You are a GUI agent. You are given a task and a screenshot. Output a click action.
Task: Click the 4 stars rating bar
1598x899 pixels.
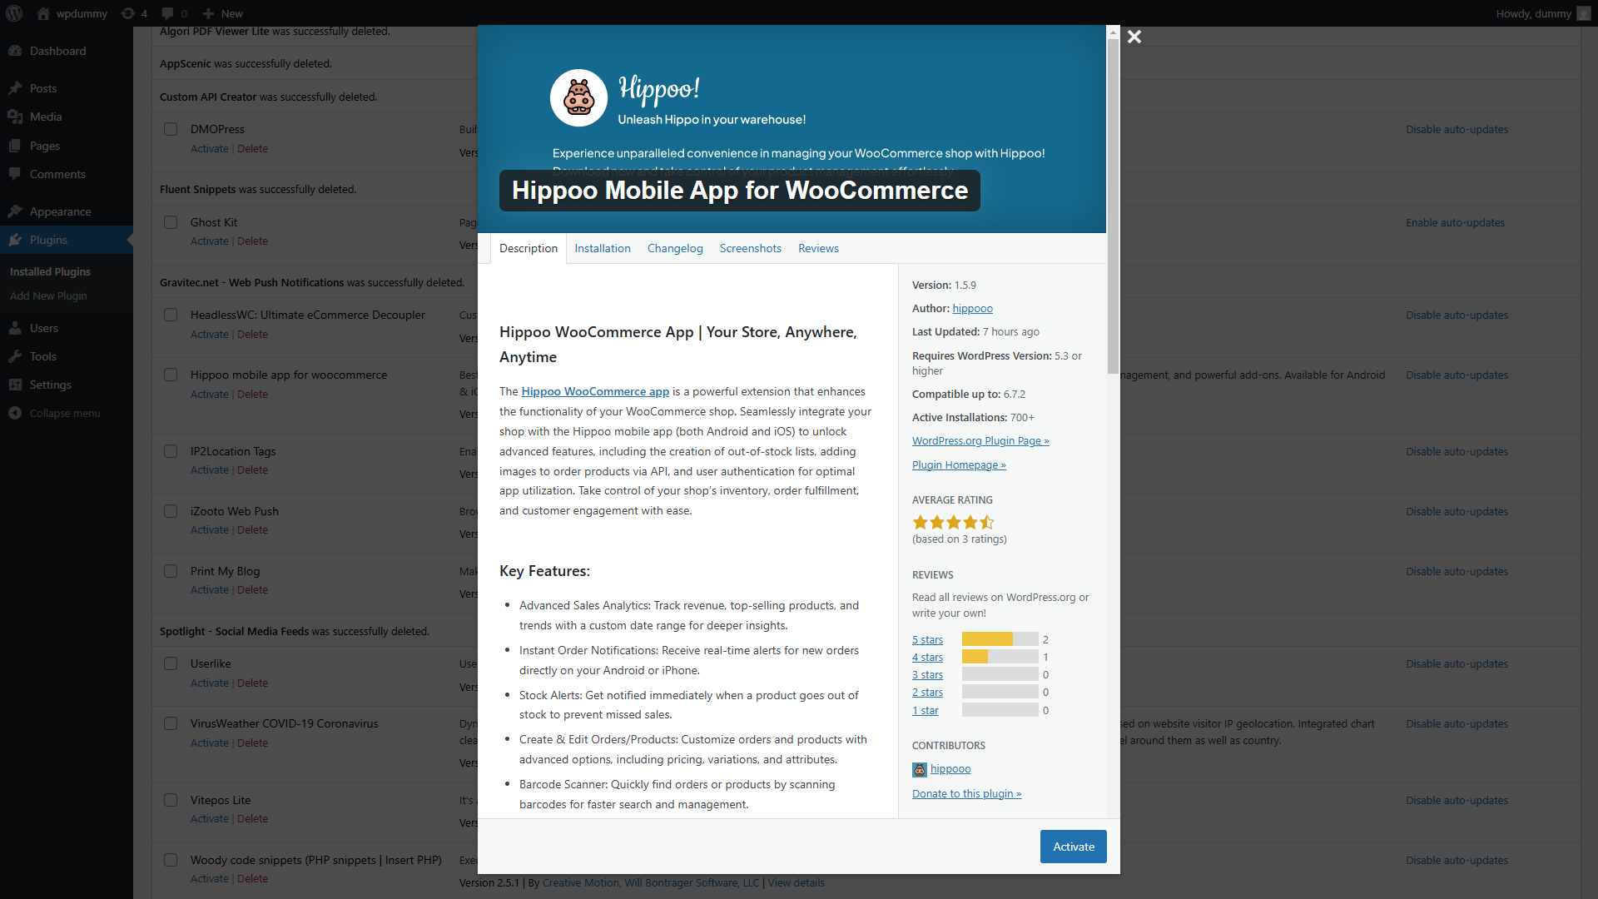[x=1000, y=657]
